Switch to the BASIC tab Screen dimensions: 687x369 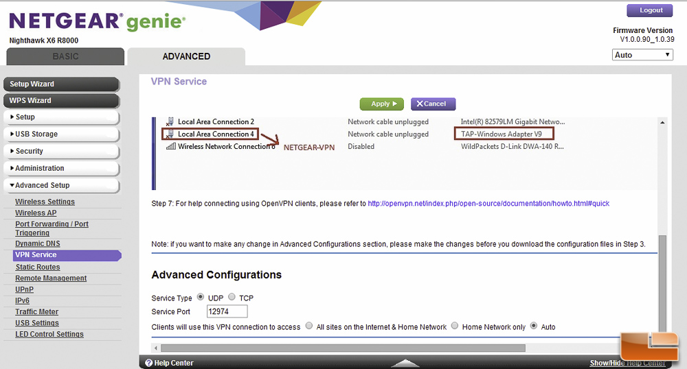tap(65, 56)
